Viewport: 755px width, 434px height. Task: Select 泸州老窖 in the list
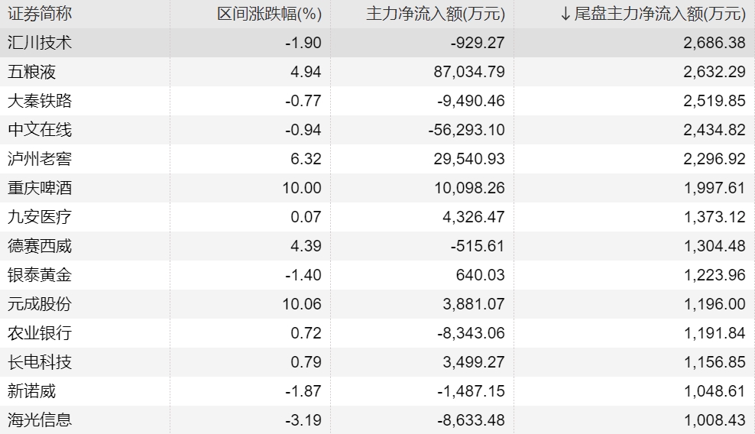click(40, 159)
